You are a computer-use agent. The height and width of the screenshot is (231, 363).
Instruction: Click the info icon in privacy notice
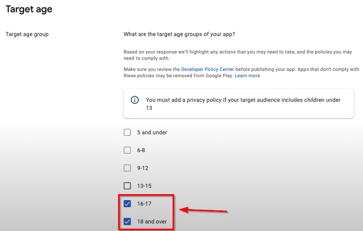pyautogui.click(x=135, y=100)
